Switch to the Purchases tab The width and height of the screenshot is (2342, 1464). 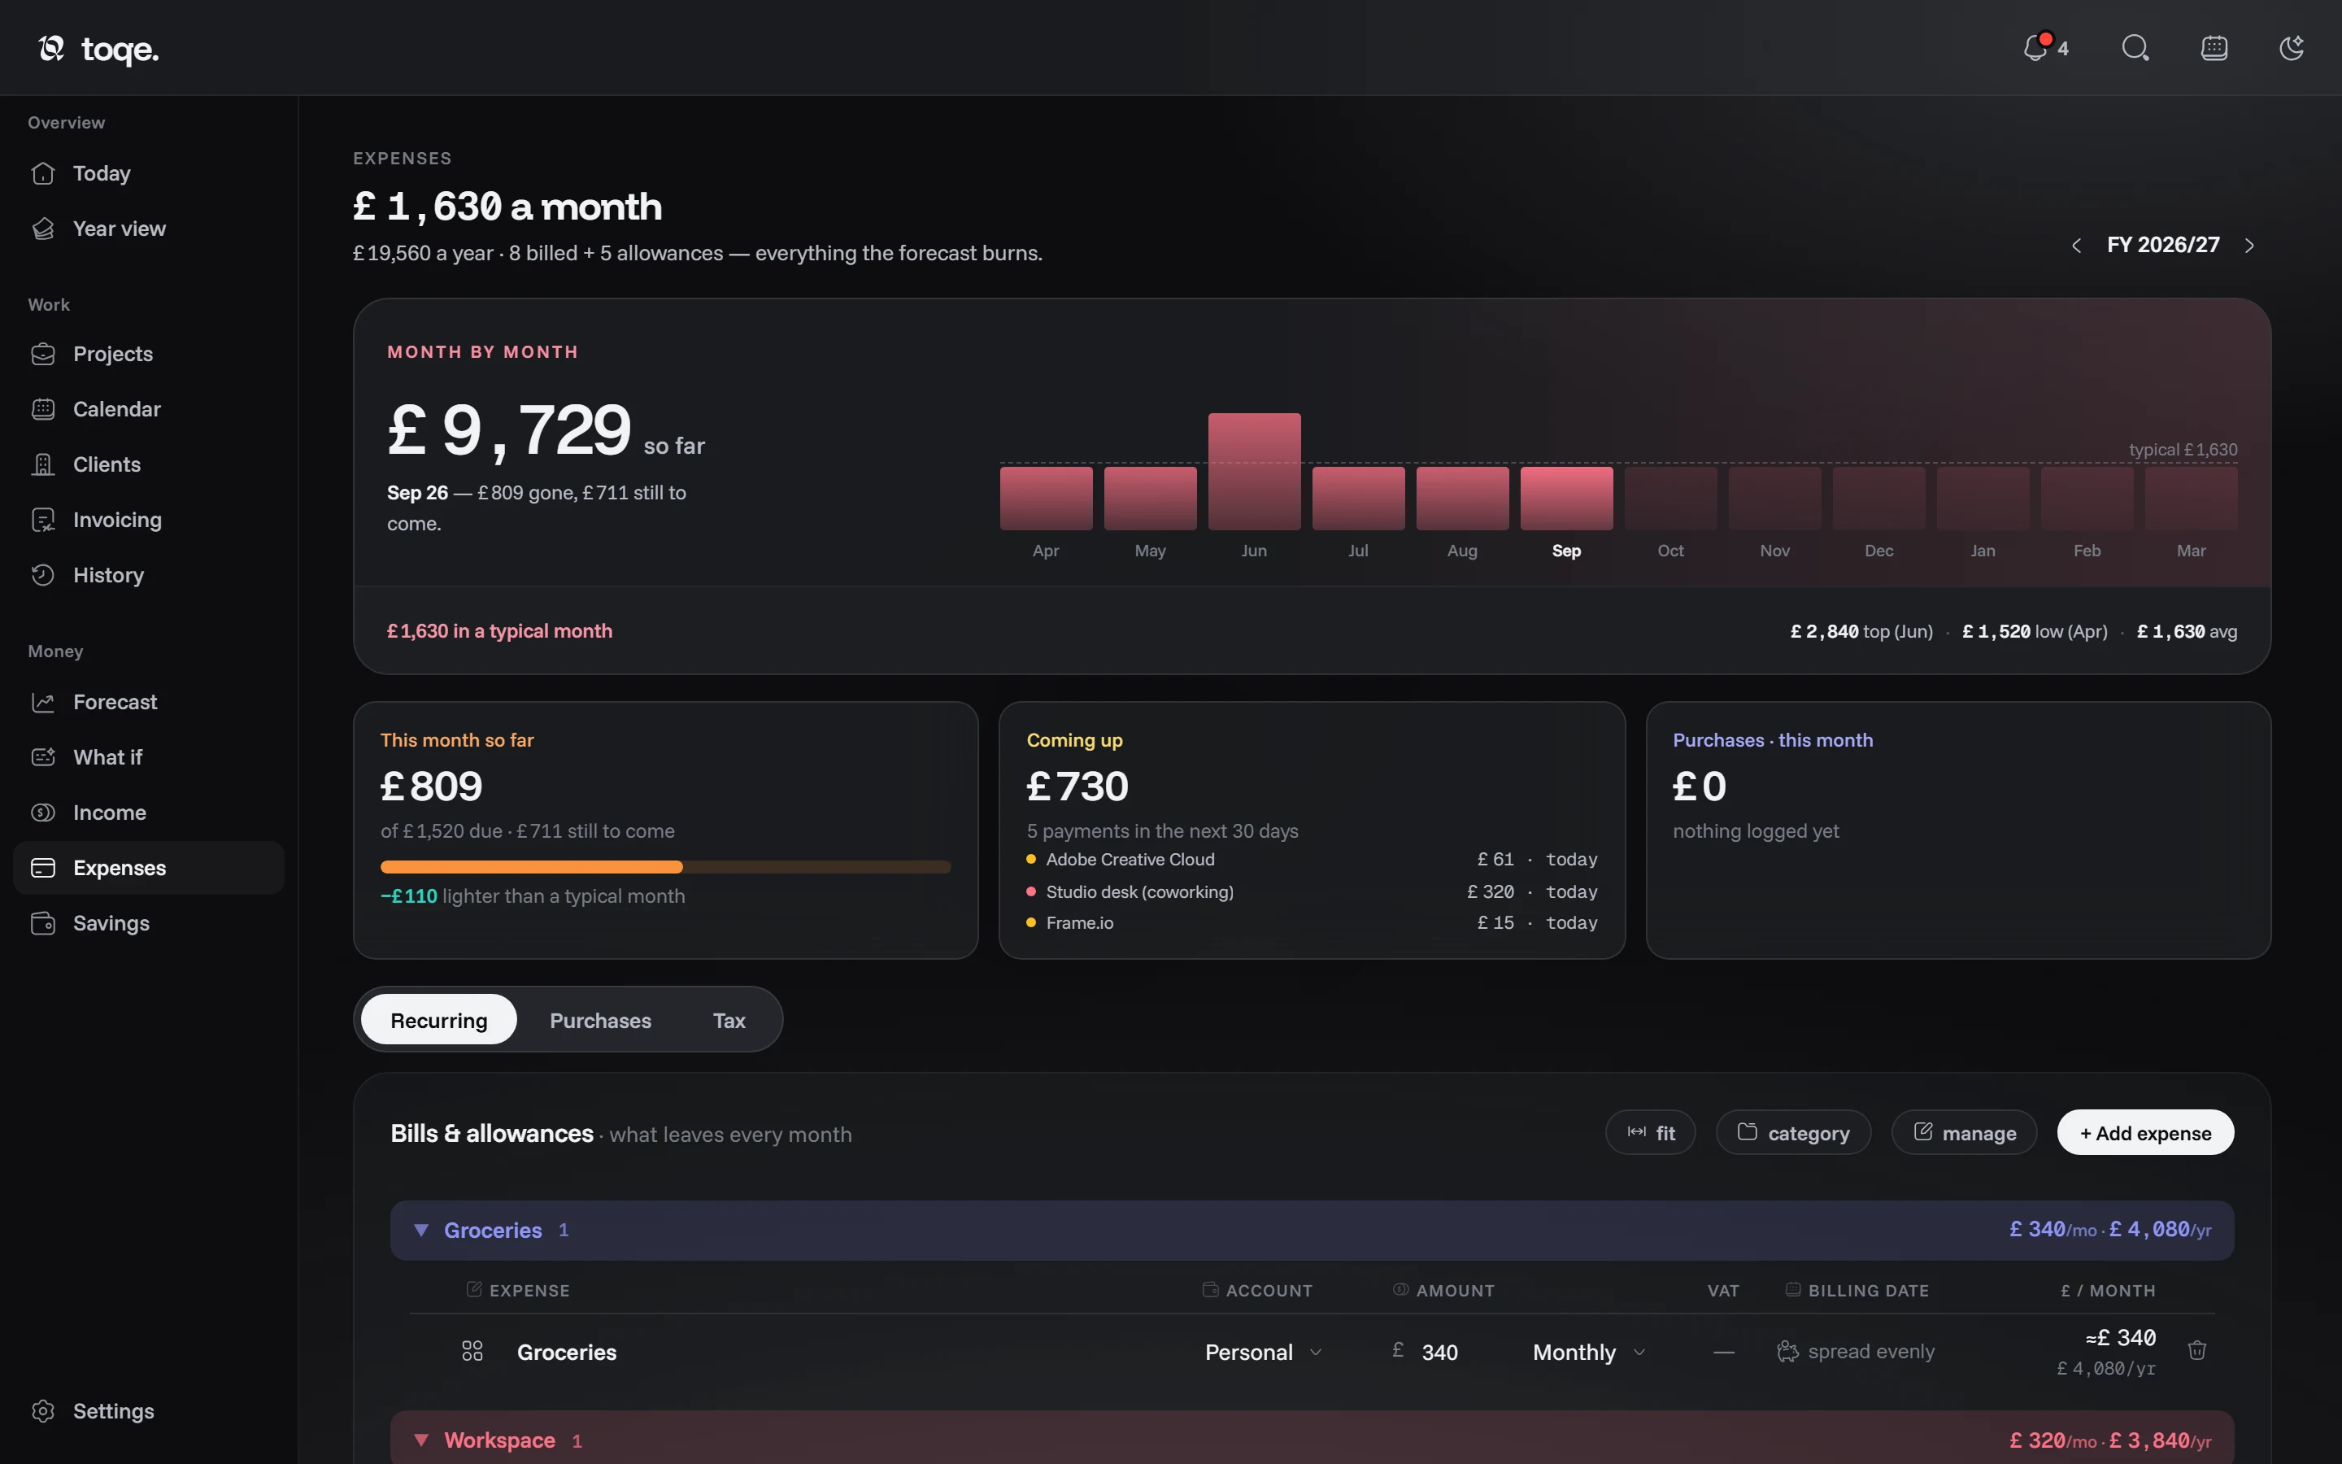pyautogui.click(x=600, y=1020)
